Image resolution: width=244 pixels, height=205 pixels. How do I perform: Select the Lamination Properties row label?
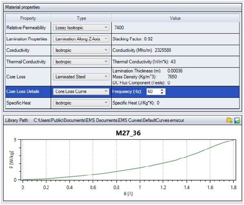tap(26, 39)
